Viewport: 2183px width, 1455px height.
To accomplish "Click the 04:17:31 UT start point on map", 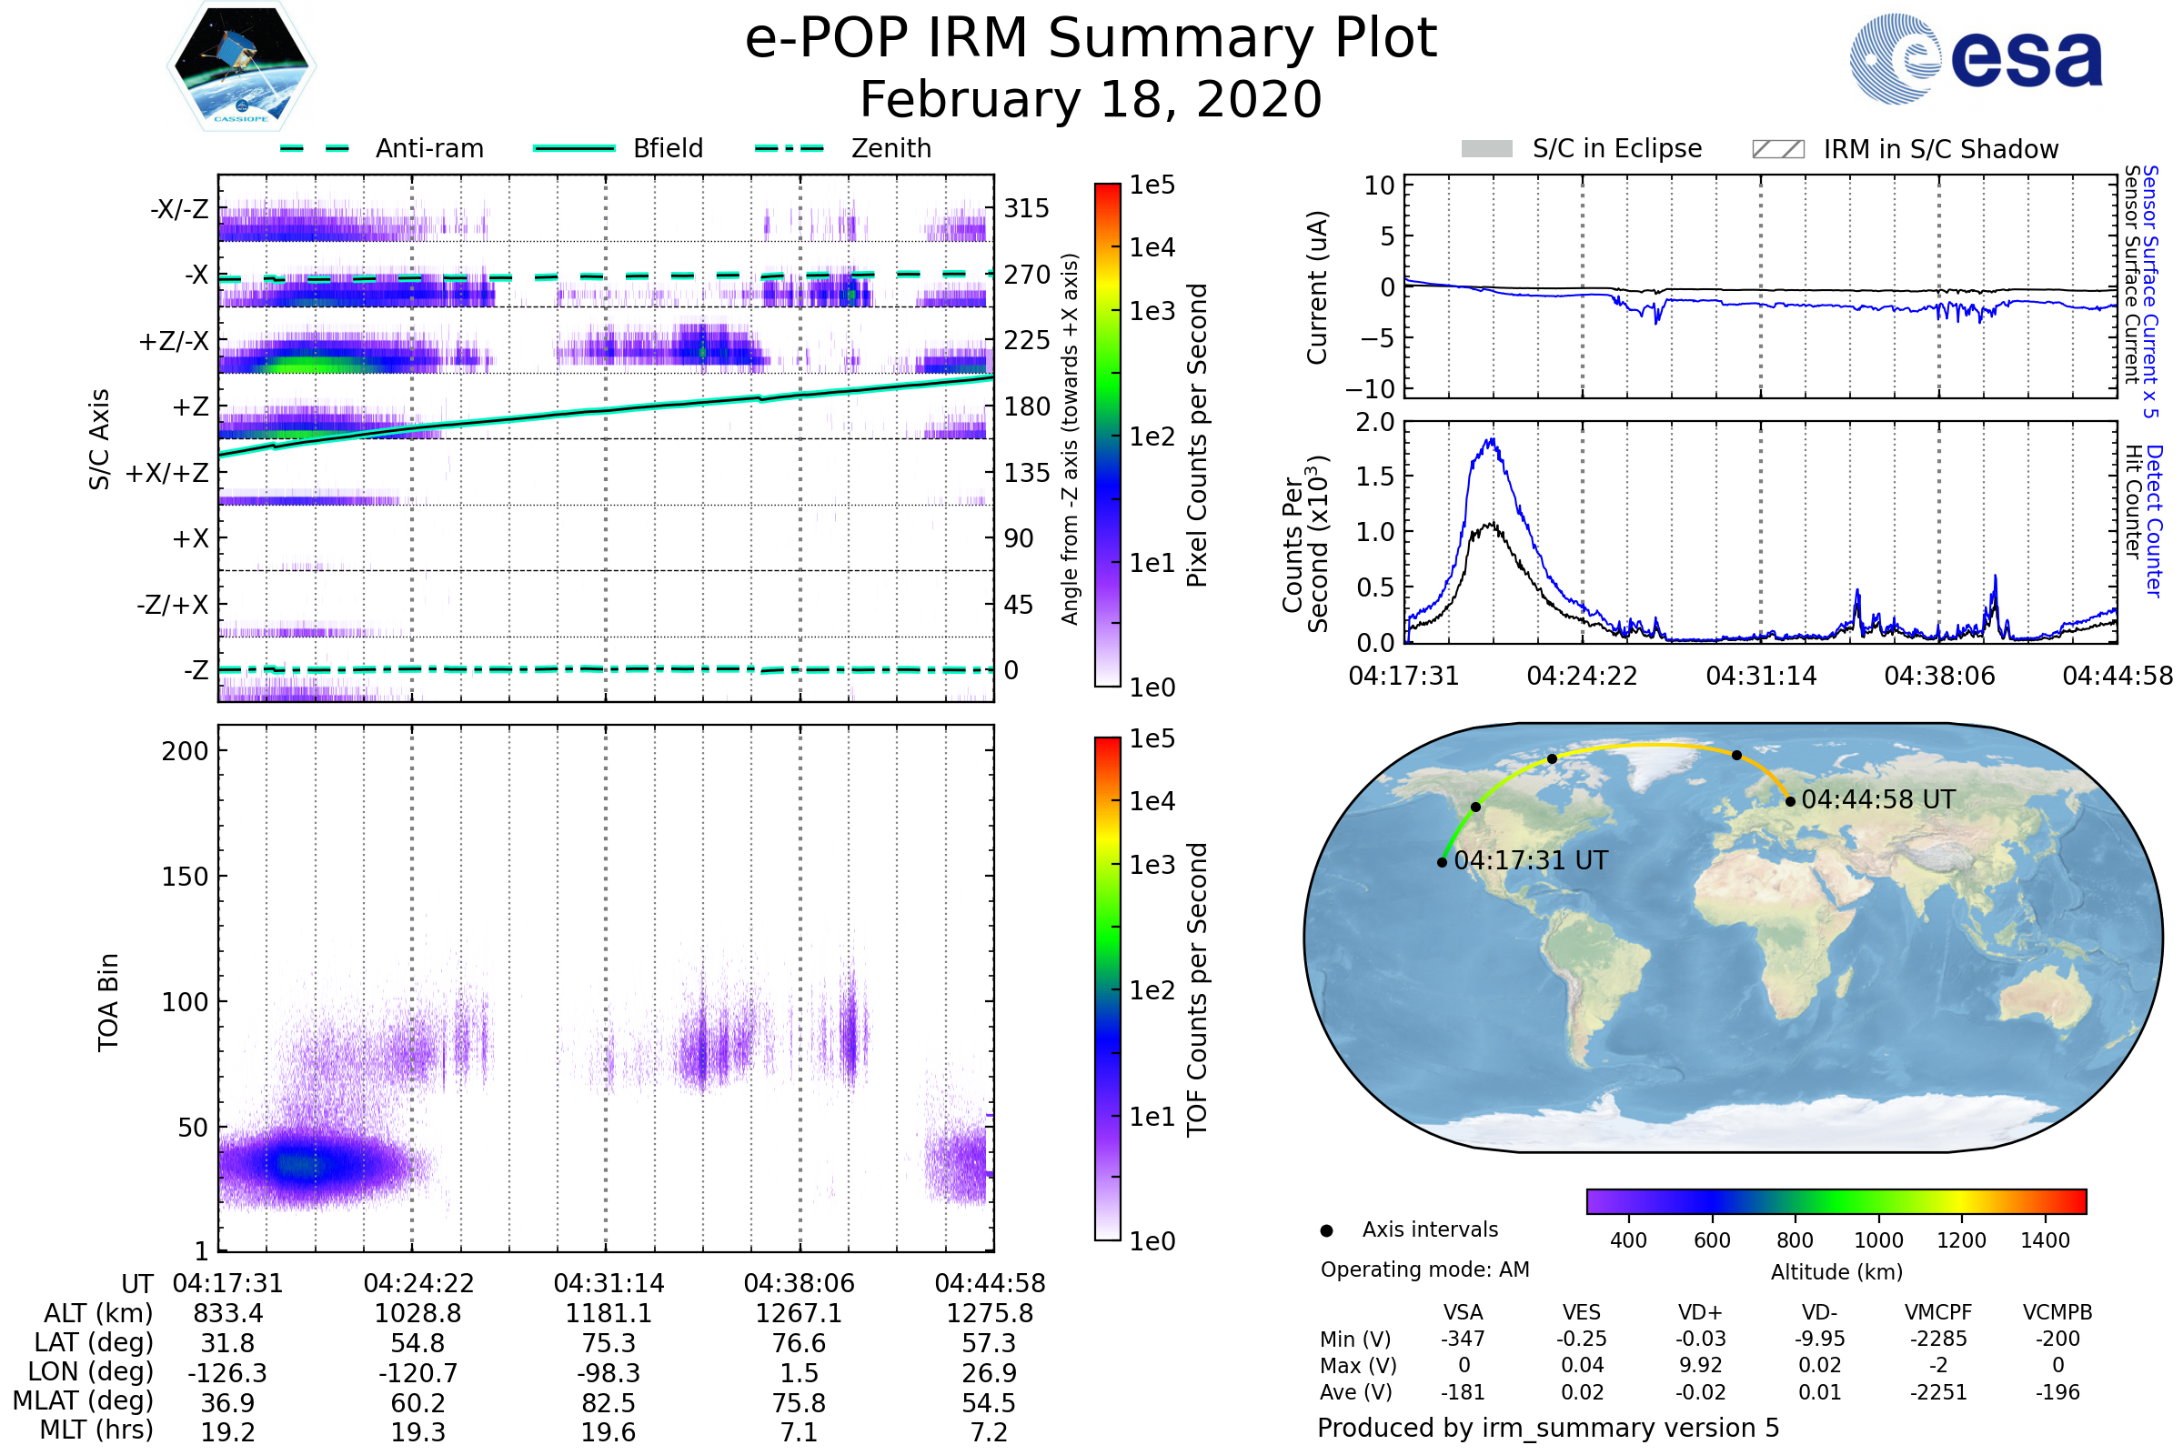I will point(1442,862).
